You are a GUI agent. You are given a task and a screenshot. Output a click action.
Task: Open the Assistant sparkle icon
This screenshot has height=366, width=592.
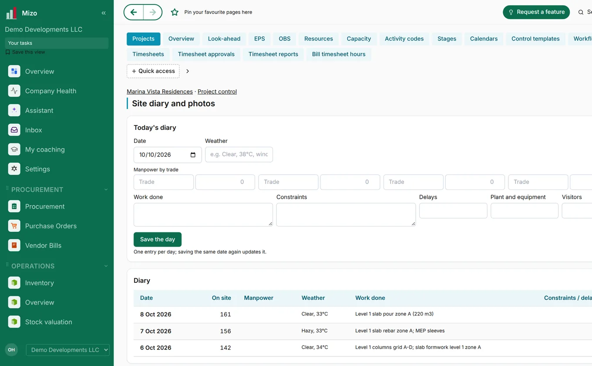tap(14, 111)
